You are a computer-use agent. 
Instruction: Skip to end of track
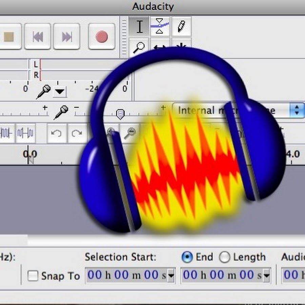pos(66,36)
